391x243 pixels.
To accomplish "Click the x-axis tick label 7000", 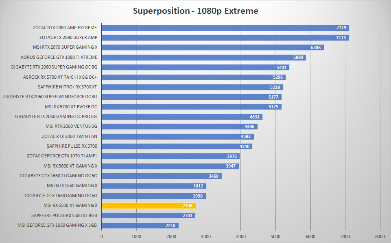I will pyautogui.click(x=345, y=236).
